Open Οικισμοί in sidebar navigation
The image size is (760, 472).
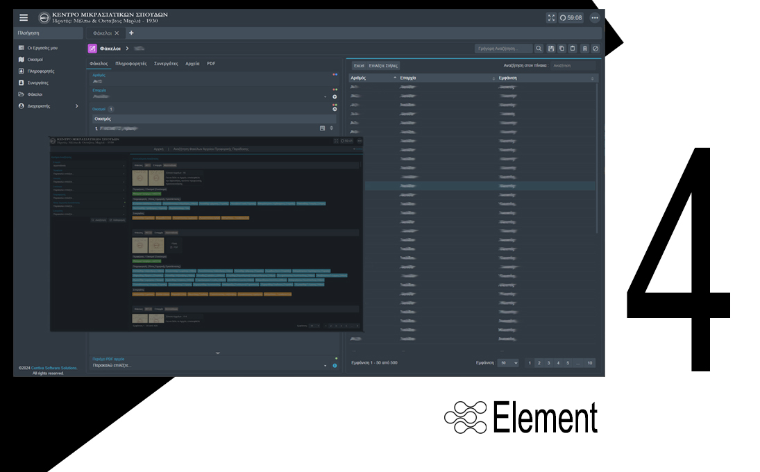click(x=35, y=60)
